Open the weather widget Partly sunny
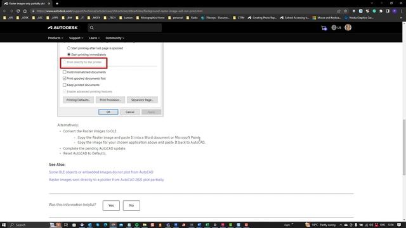This screenshot has height=228, width=406. pos(320,225)
